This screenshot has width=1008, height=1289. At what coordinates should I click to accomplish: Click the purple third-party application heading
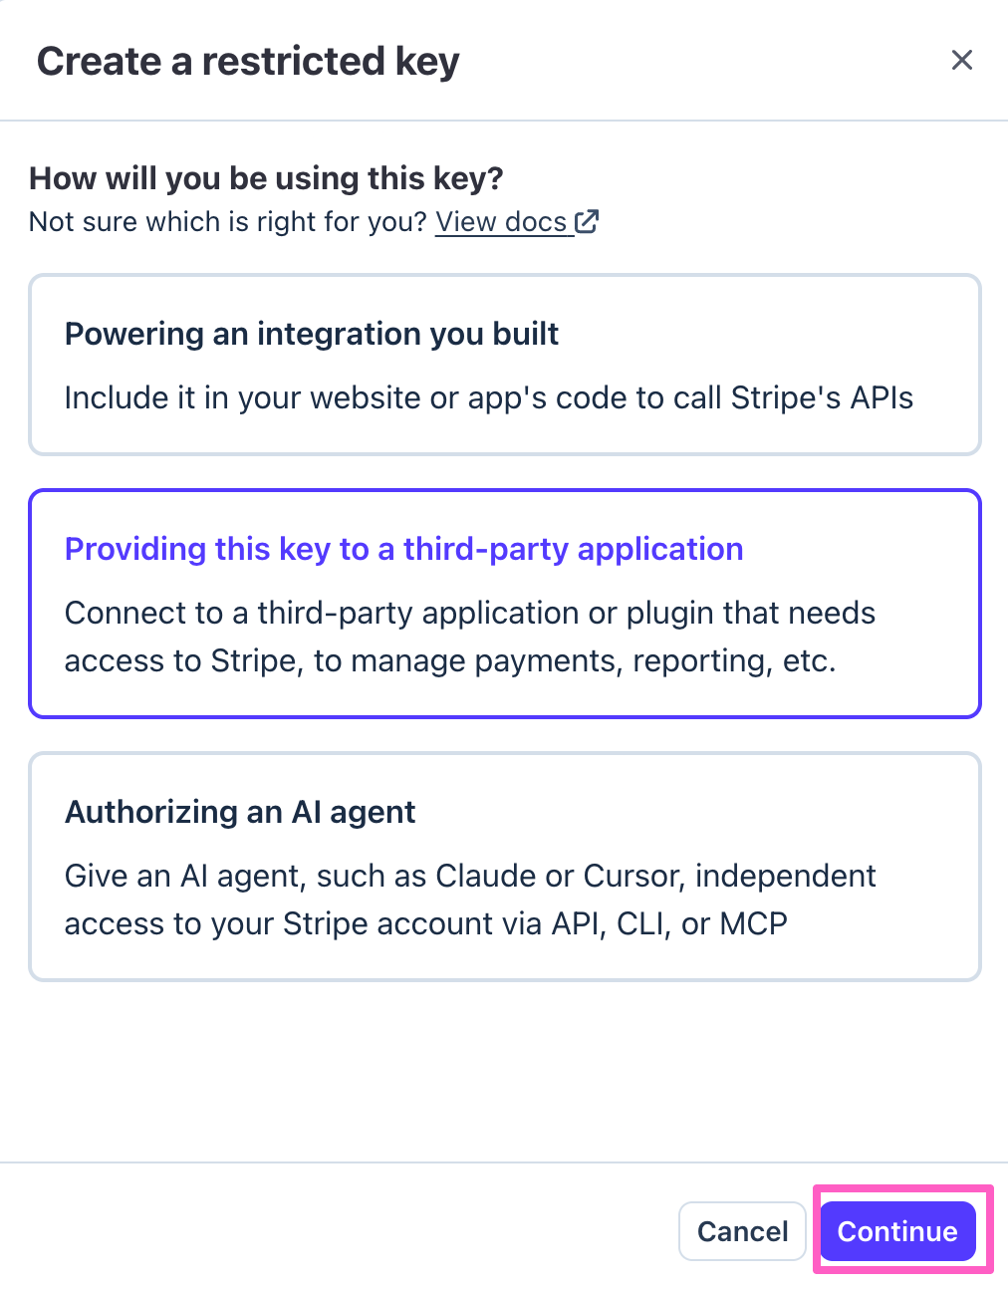coord(404,549)
